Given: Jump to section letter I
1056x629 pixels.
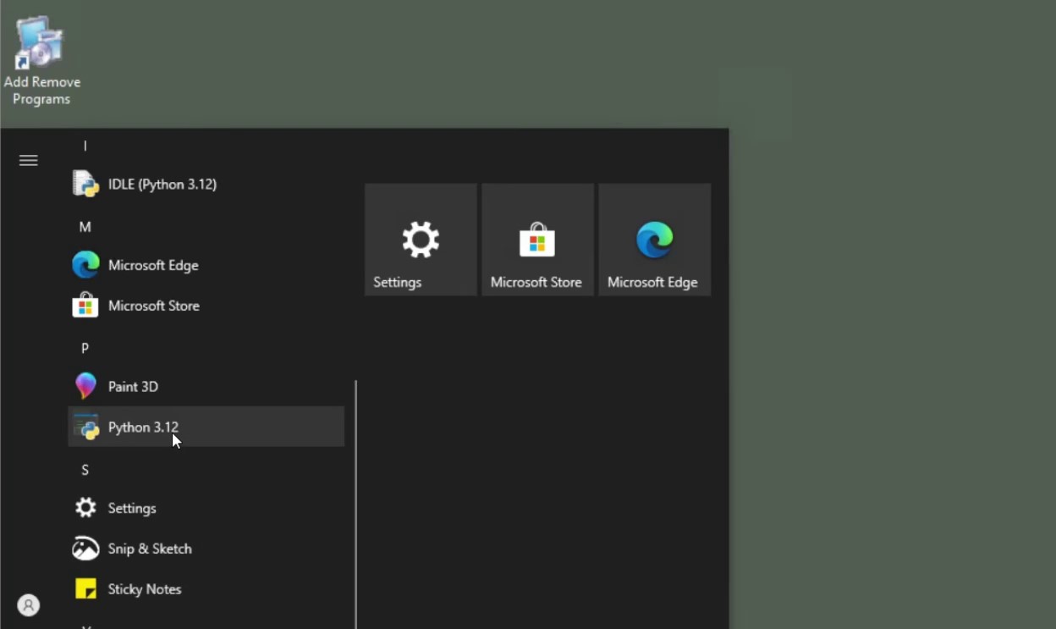Looking at the screenshot, I should (x=85, y=146).
